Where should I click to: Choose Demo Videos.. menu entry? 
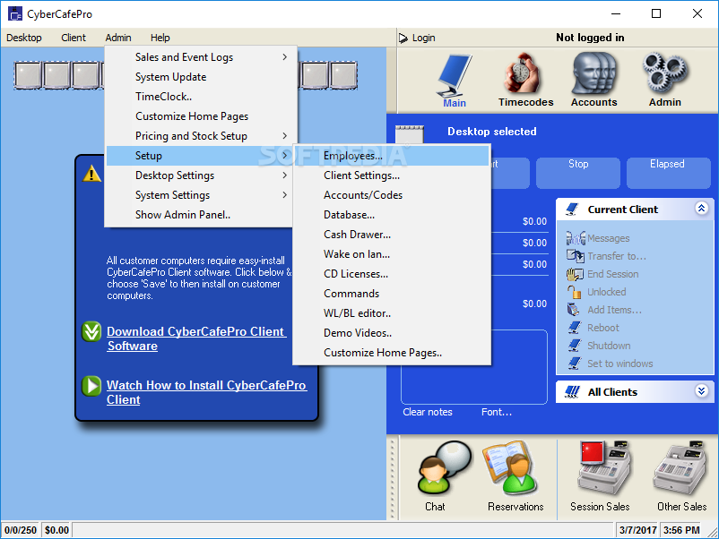pyautogui.click(x=392, y=333)
